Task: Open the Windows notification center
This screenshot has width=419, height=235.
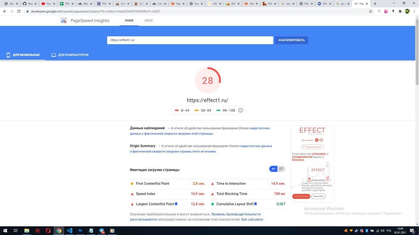Action: (412, 231)
